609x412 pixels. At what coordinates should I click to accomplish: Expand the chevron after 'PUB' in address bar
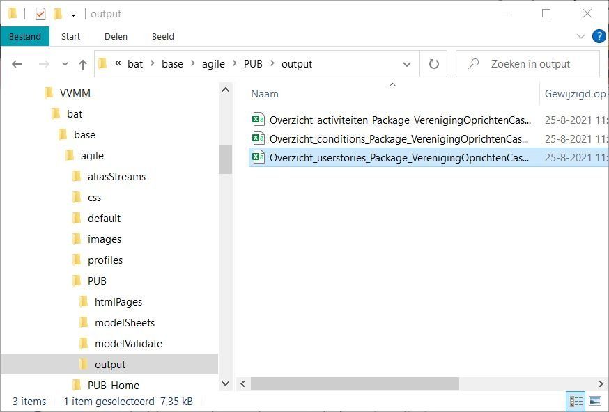272,63
